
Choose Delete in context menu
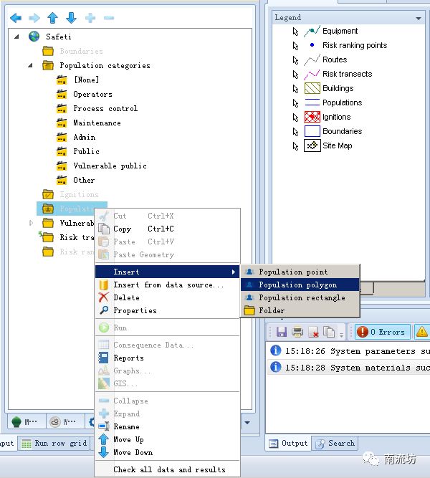pyautogui.click(x=168, y=297)
